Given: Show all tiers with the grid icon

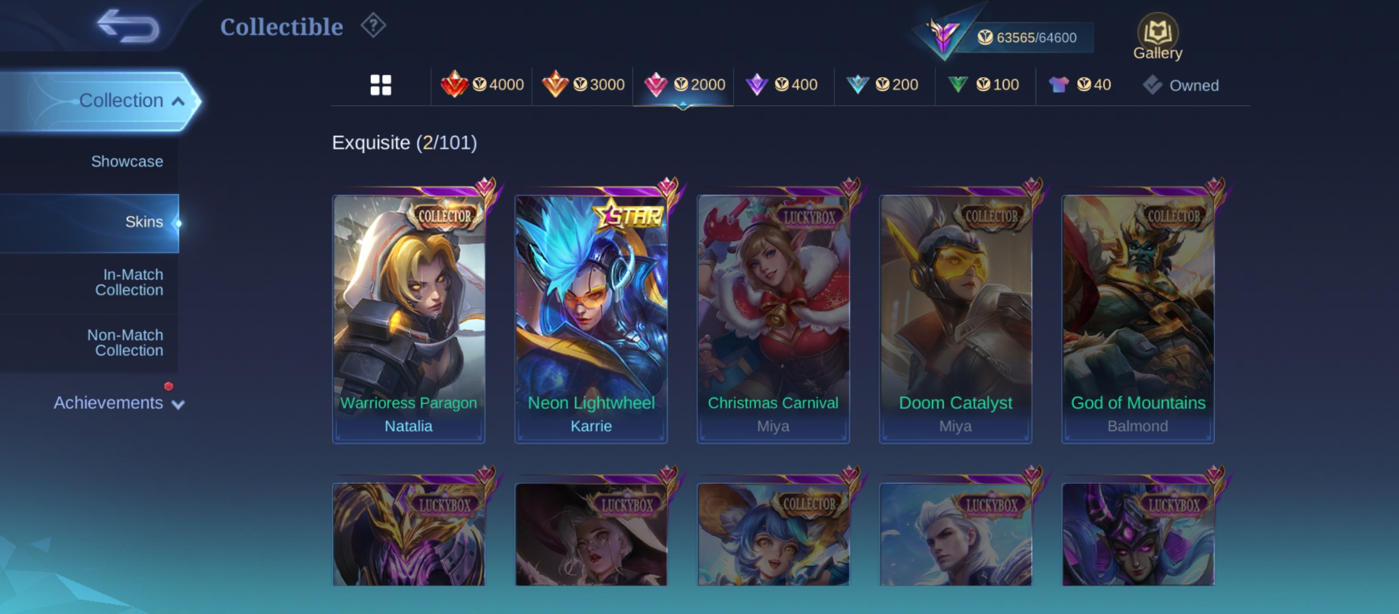Looking at the screenshot, I should 380,85.
